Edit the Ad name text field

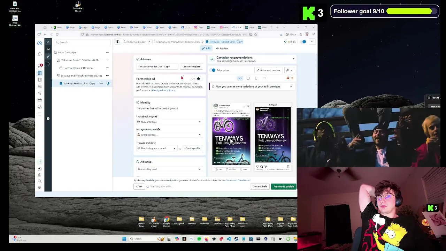(x=157, y=67)
